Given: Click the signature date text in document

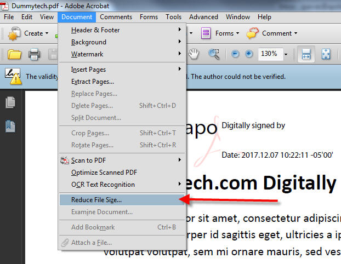Looking at the screenshot, I should (x=277, y=155).
